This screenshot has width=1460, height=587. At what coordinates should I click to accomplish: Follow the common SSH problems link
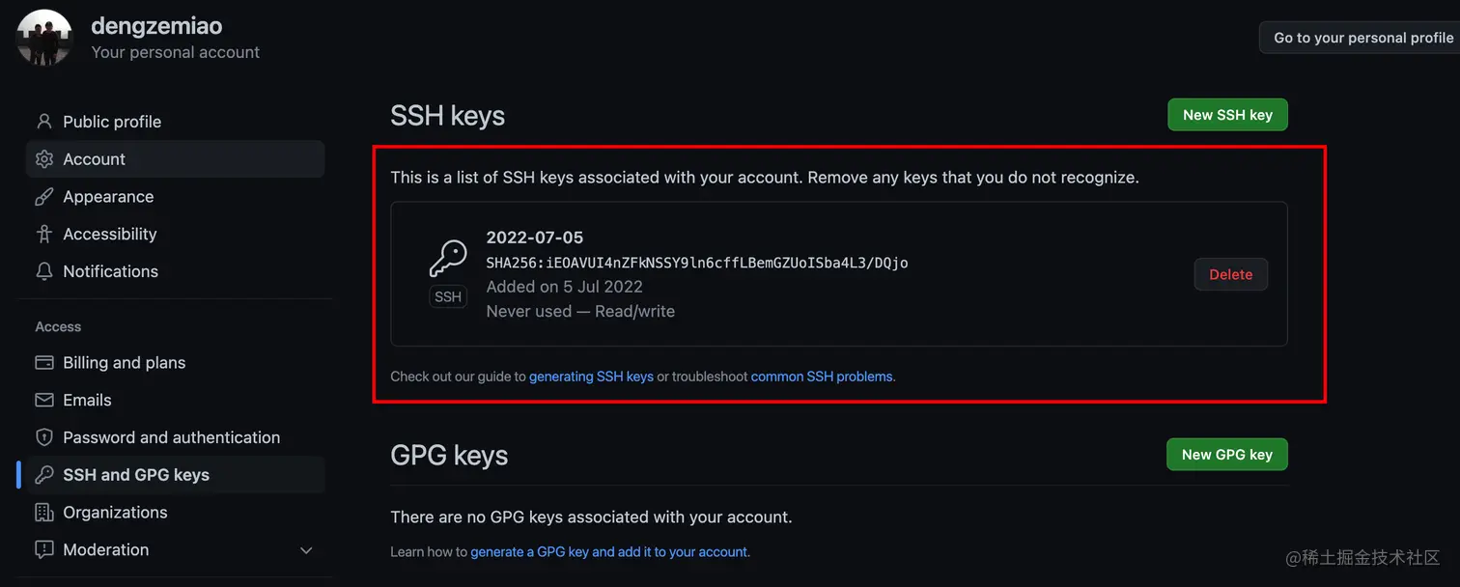tap(822, 377)
